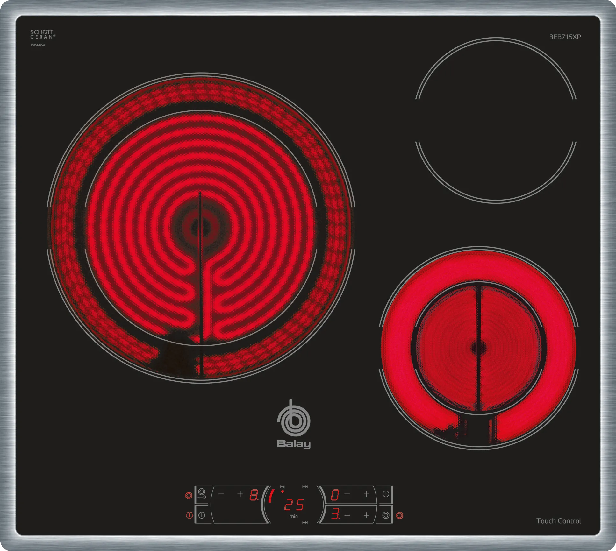Click the serial number 9000448549
Image resolution: width=616 pixels, height=551 pixels.
coord(38,45)
